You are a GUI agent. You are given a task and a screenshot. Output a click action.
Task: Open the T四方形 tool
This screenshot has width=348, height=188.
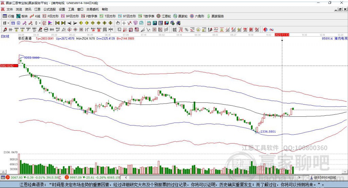tap(108, 16)
